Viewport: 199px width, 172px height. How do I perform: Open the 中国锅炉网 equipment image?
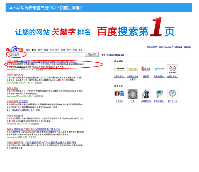(x=146, y=94)
